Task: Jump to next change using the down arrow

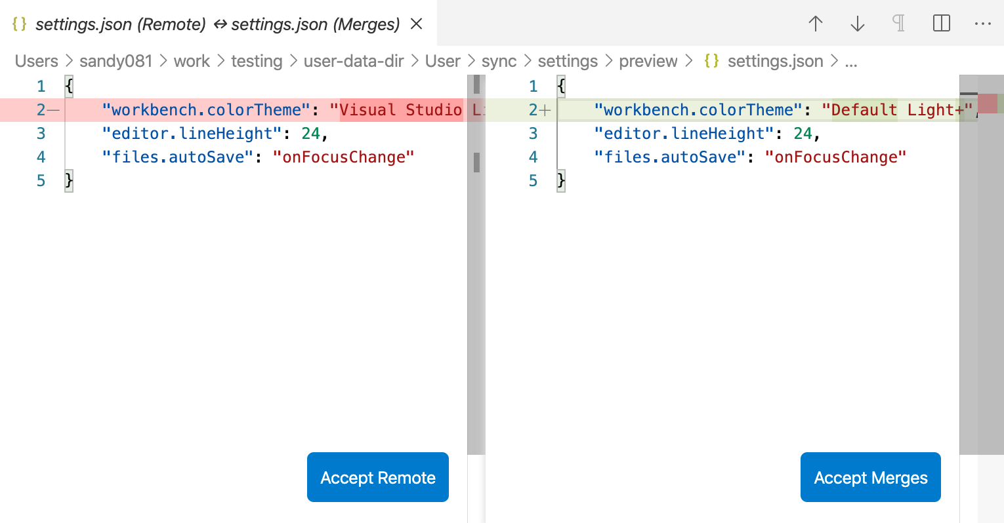Action: tap(857, 24)
